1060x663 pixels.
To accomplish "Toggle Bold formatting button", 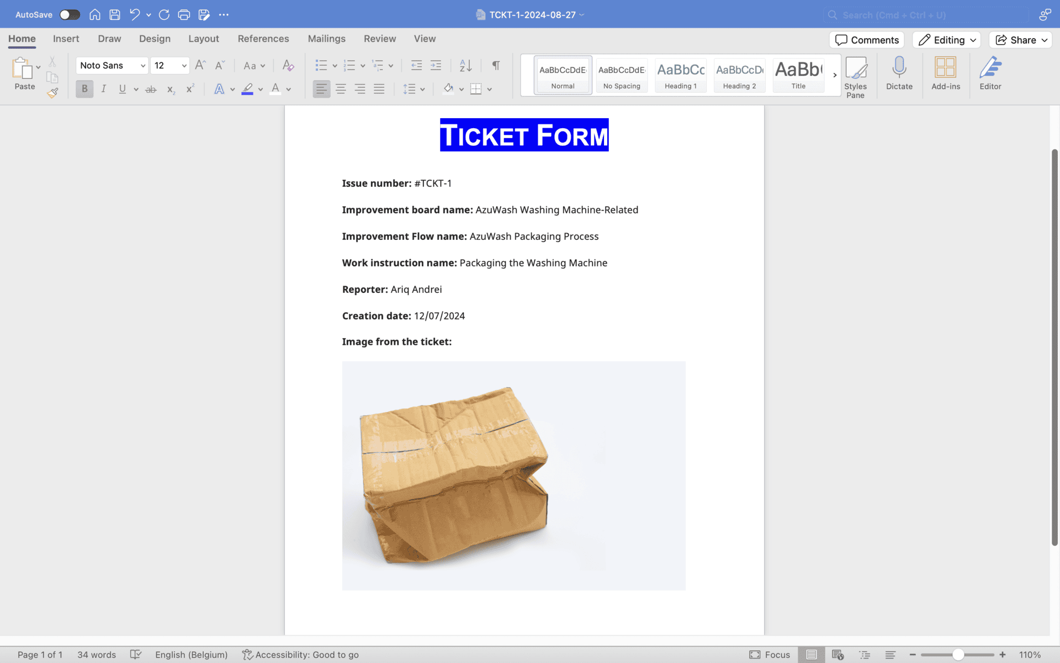I will [84, 89].
